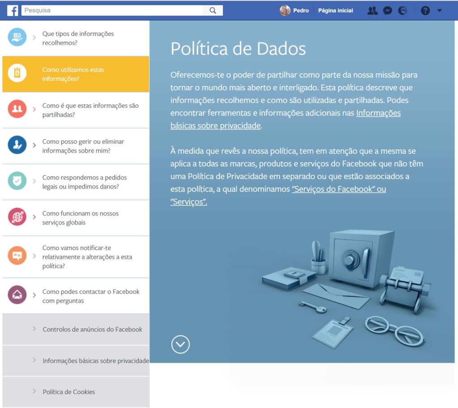Click the red people sharing icon
The height and width of the screenshot is (408, 458).
pos(17,109)
